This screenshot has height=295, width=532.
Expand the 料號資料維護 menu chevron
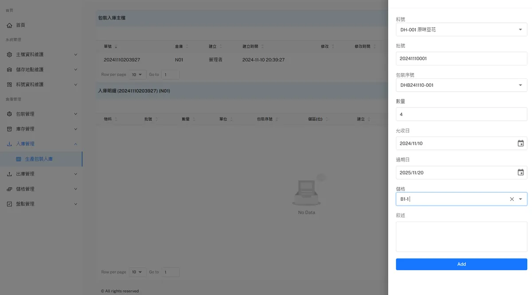tap(75, 85)
